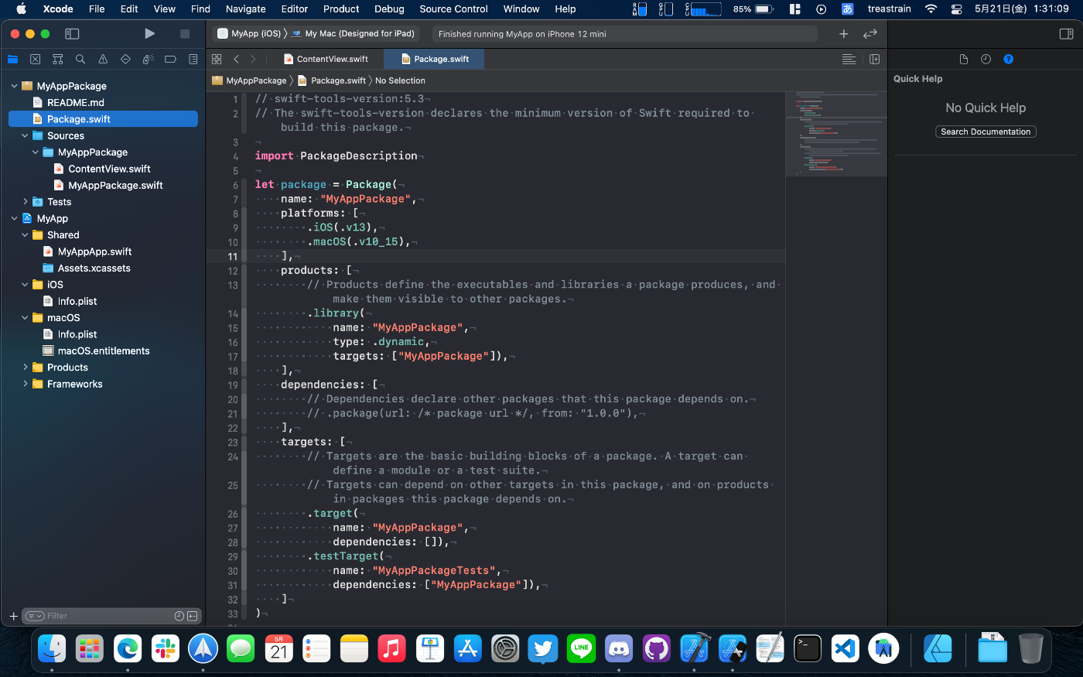Open the Xcode hammer icon in the Dock
This screenshot has width=1083, height=677.
[695, 648]
